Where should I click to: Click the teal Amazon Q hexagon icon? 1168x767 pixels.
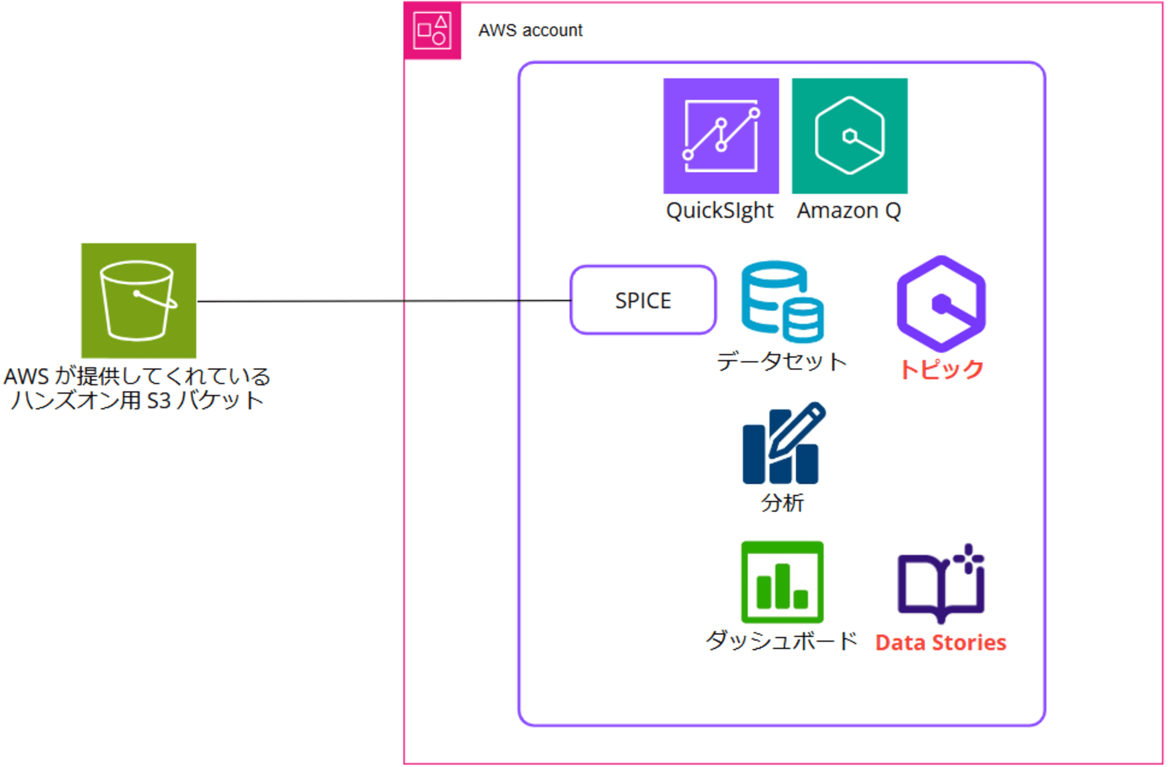850,136
